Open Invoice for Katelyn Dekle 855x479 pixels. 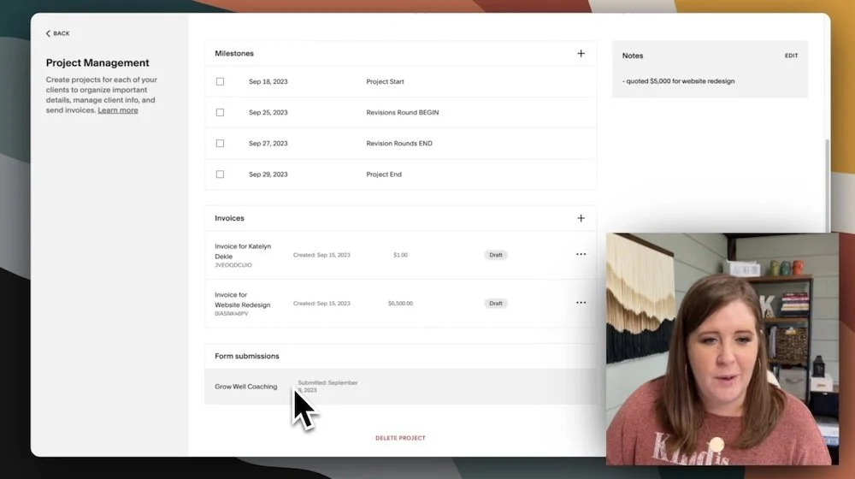point(243,251)
